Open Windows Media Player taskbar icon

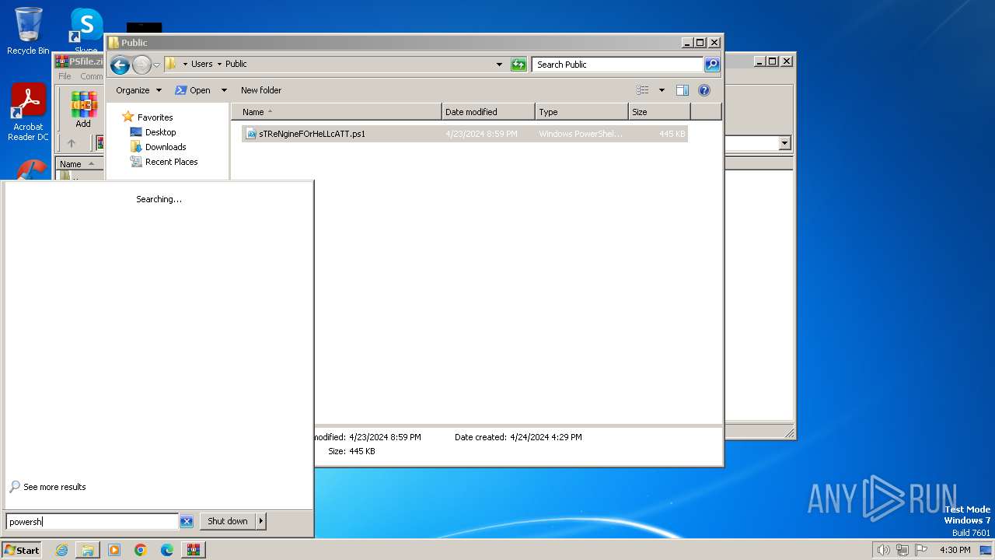pos(114,550)
